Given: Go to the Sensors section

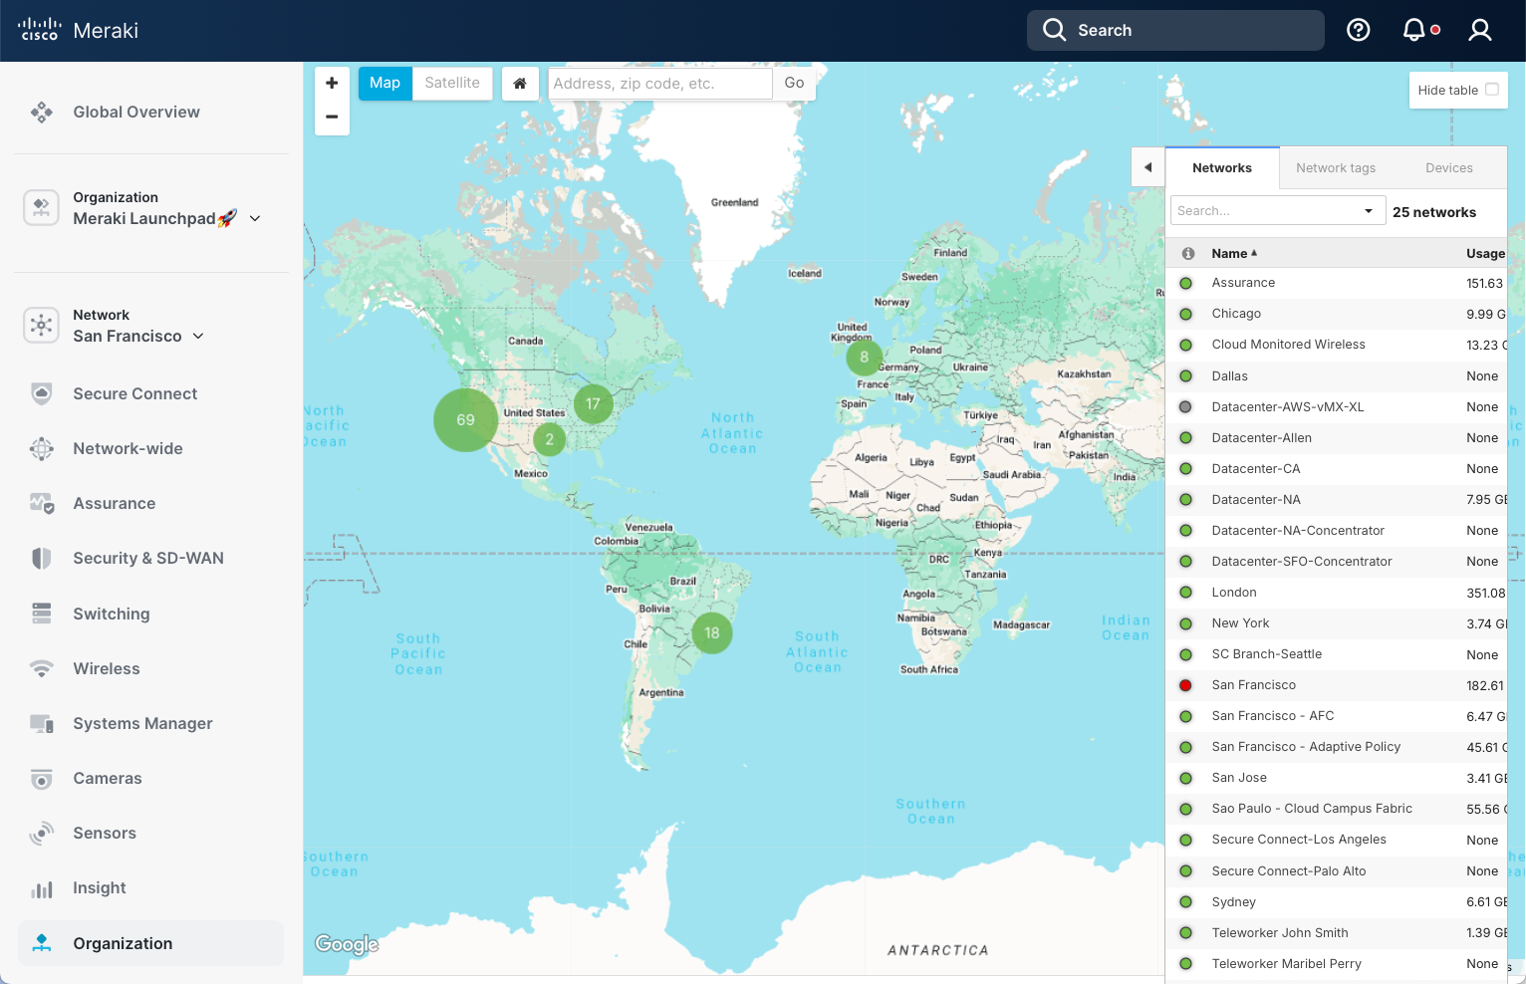Looking at the screenshot, I should 105,833.
